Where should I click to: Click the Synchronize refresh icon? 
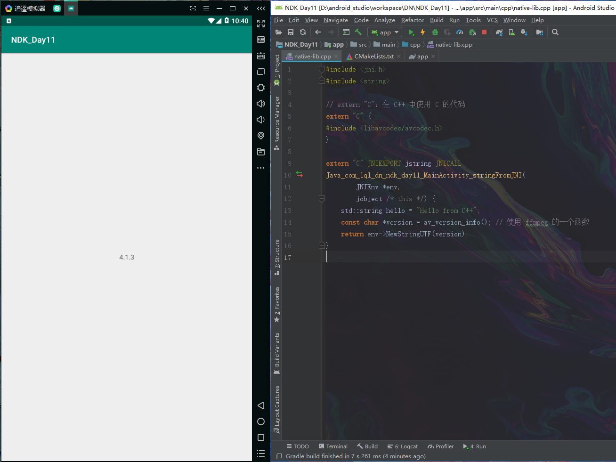pyautogui.click(x=303, y=32)
